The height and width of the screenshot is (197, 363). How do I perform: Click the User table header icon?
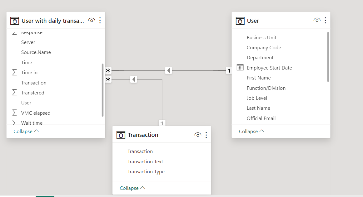click(x=240, y=21)
